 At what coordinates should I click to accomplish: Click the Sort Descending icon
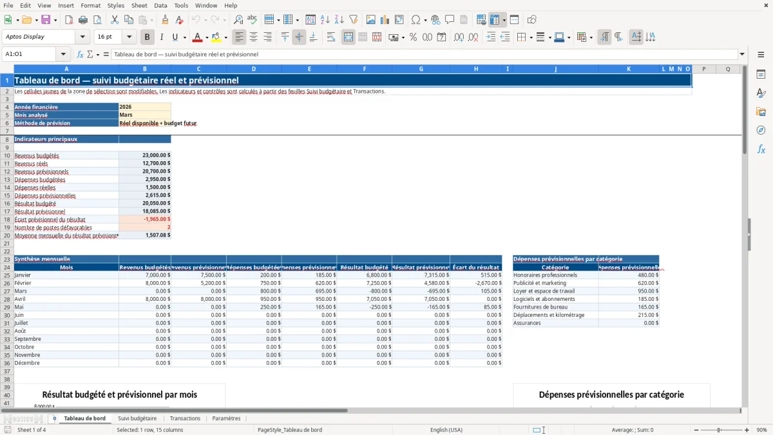(339, 20)
